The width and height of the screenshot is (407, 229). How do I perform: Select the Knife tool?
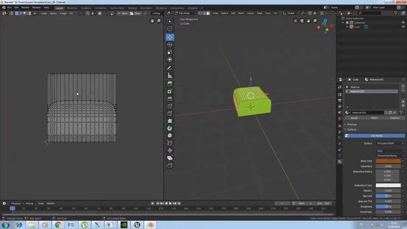170,113
